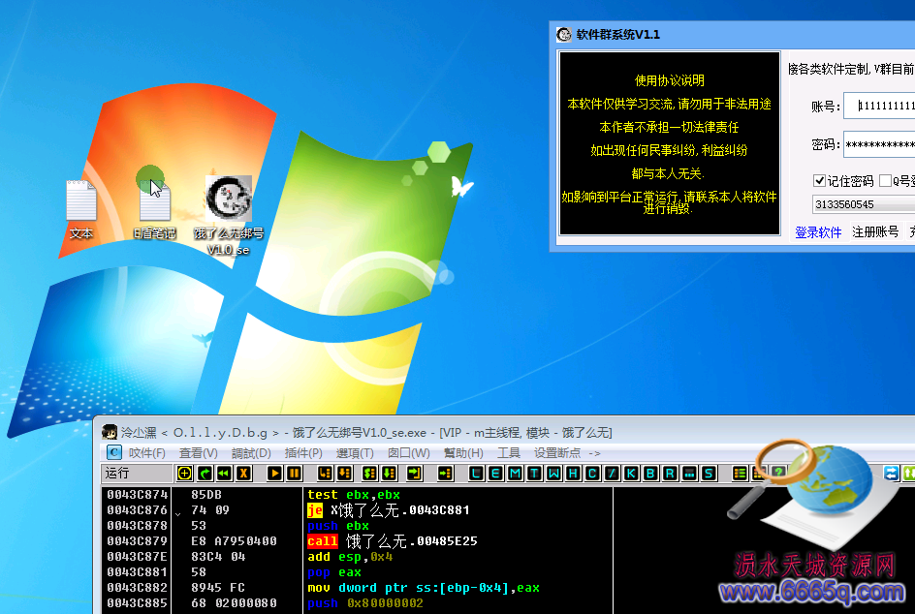Open the Windows list with W button
This screenshot has width=915, height=614.
[553, 473]
